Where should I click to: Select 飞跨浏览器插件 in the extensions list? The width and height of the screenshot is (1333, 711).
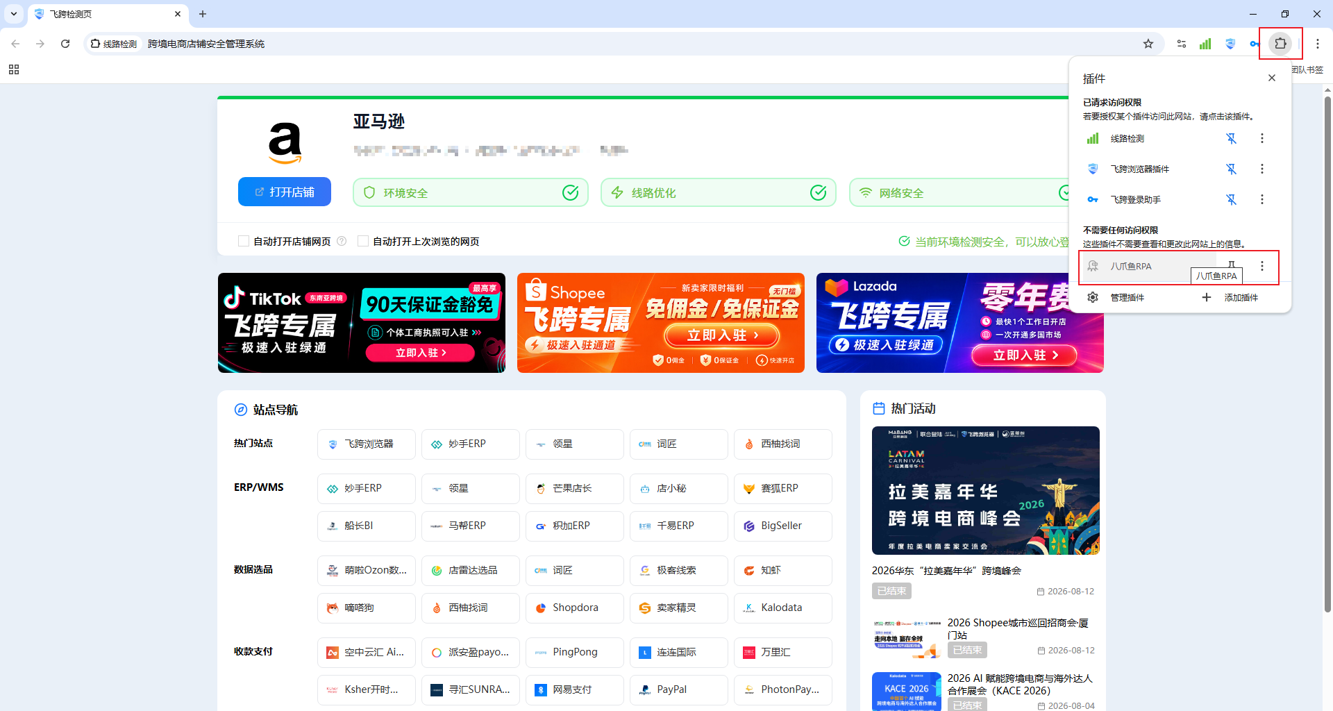click(1149, 169)
